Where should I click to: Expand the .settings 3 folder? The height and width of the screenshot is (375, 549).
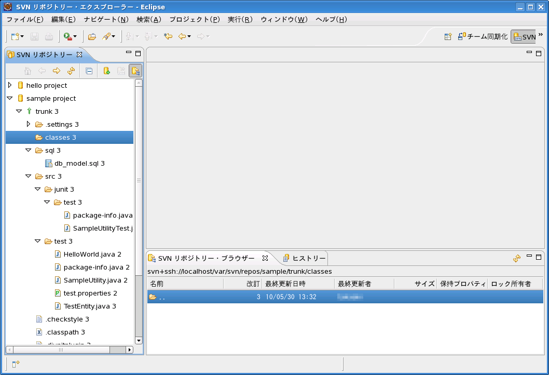(29, 124)
